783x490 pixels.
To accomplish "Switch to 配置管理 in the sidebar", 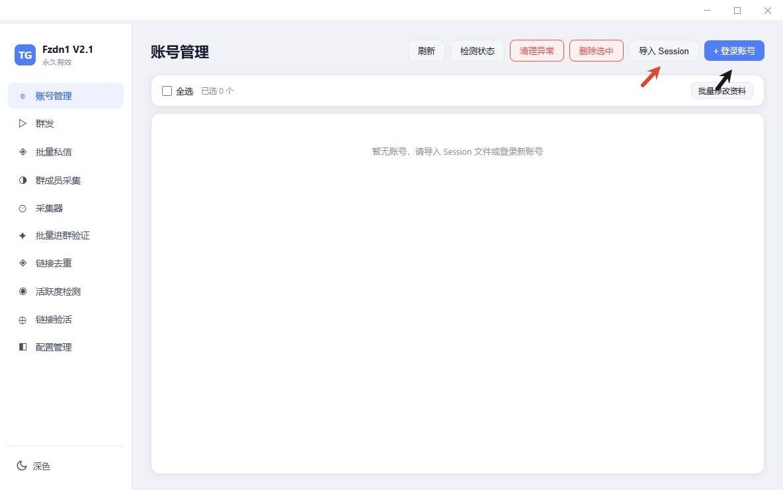I will (22, 347).
